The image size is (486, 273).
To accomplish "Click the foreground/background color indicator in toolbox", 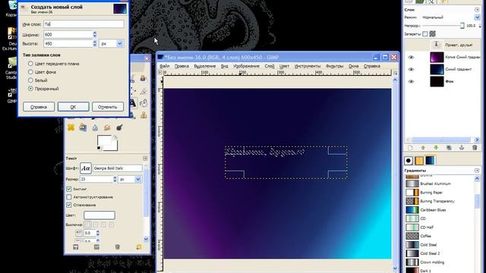I will pos(107,143).
